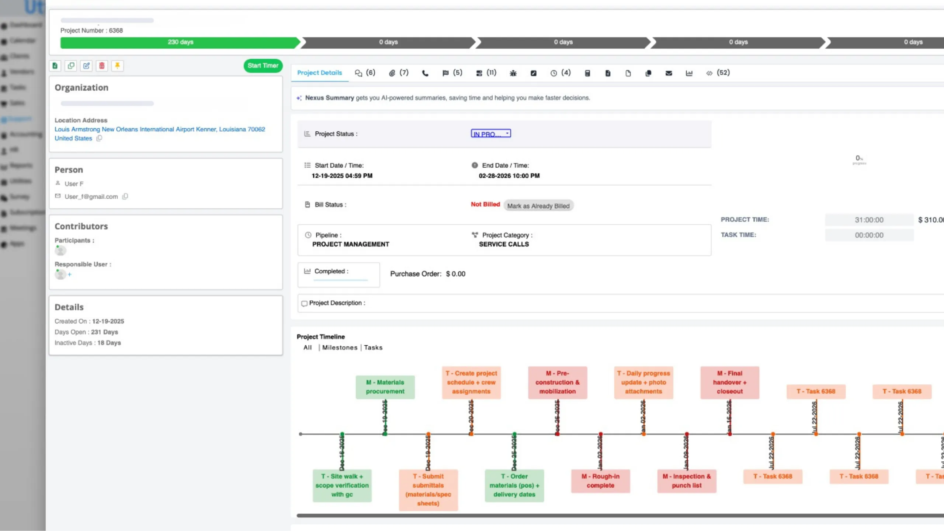Open the phone calls tab icon
The image size is (944, 531).
click(425, 73)
